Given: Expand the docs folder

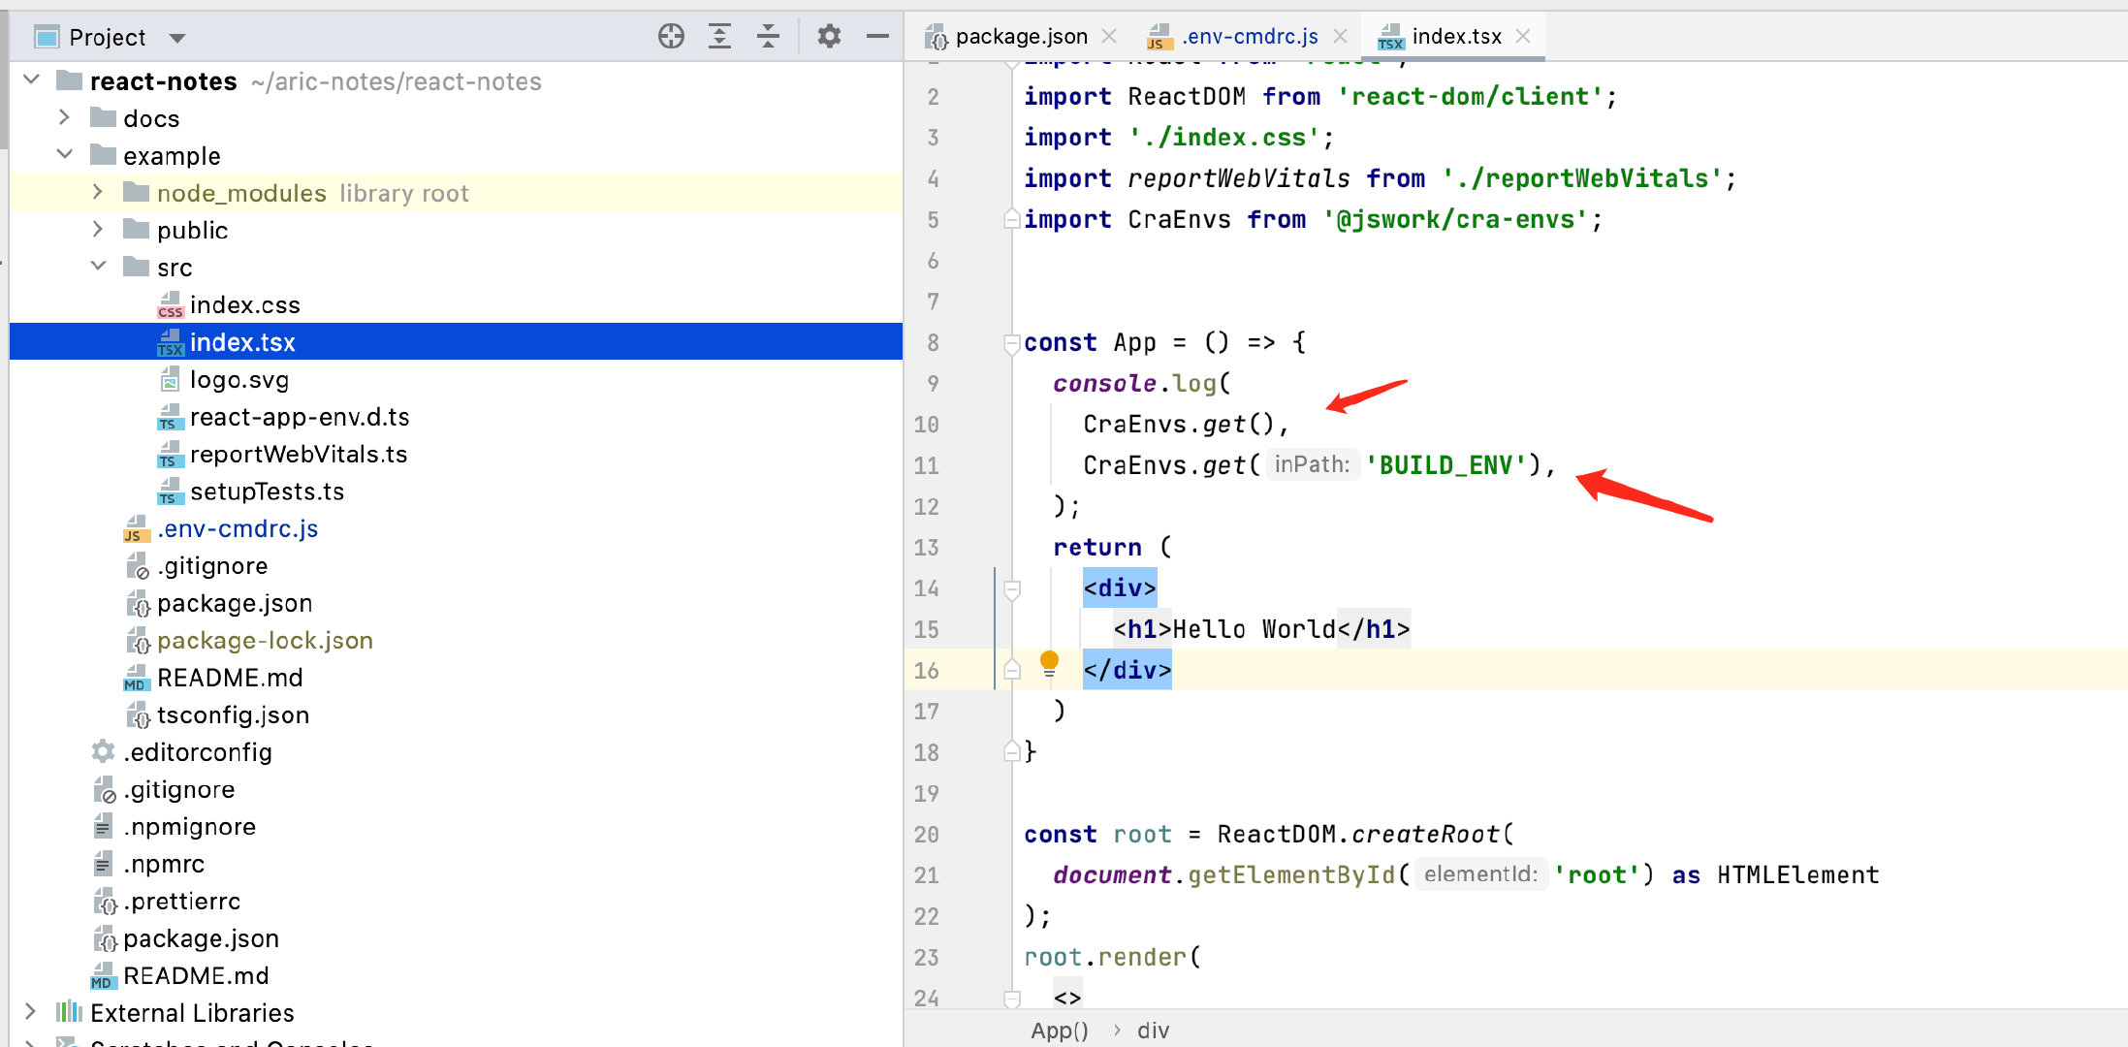Looking at the screenshot, I should (64, 117).
